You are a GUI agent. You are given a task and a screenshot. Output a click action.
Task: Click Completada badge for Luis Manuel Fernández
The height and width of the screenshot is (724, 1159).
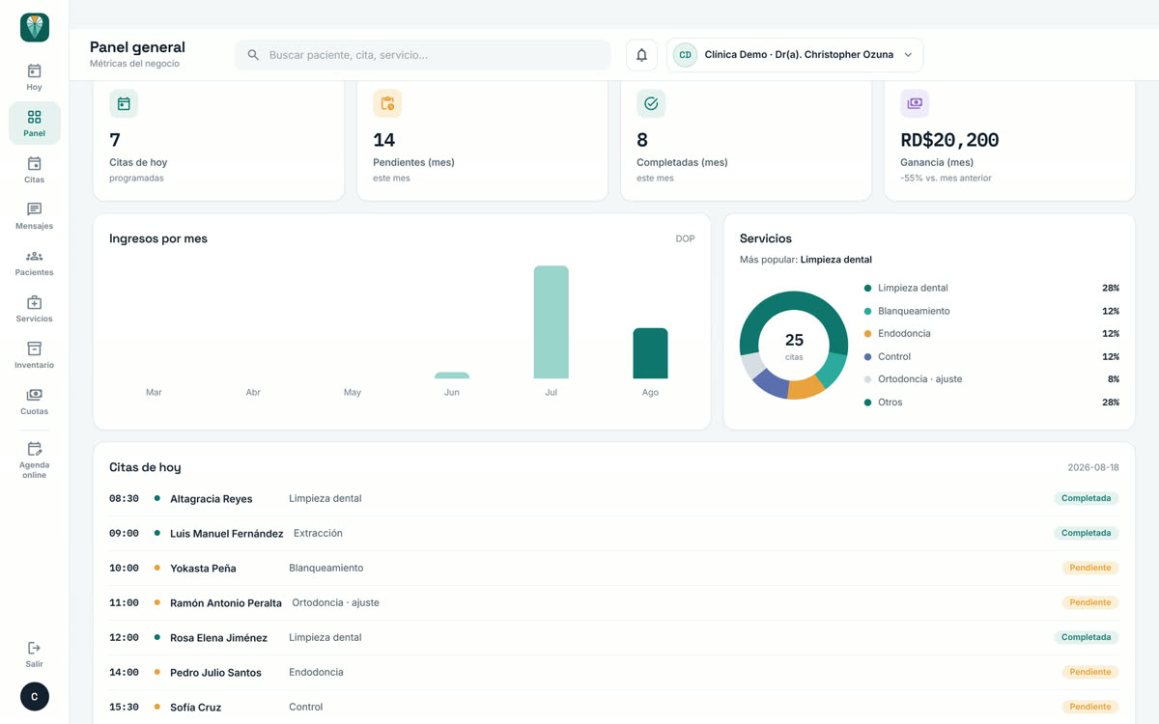click(1087, 533)
